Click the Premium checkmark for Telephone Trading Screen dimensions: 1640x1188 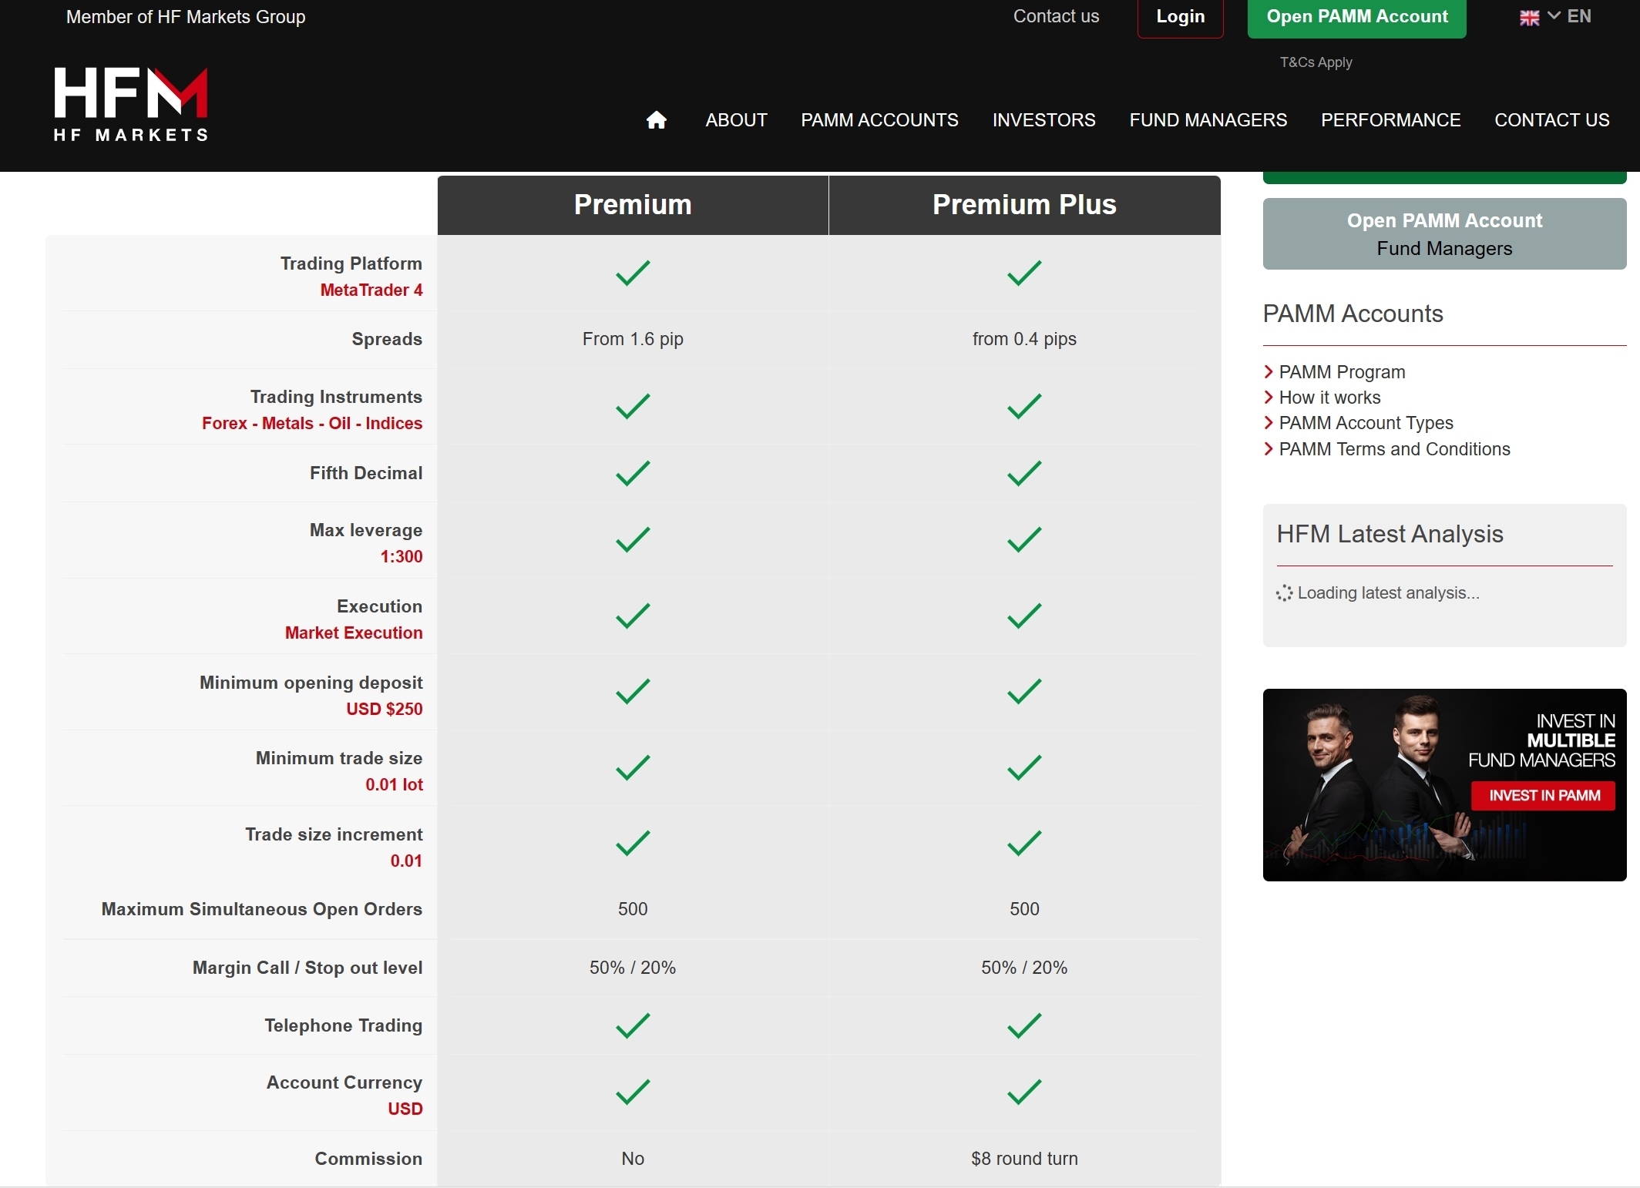click(x=633, y=1025)
